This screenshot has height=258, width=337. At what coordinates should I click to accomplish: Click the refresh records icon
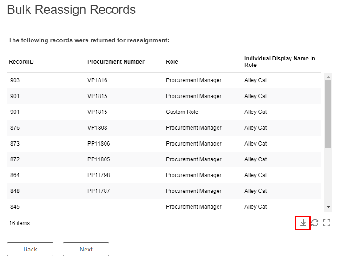click(315, 223)
